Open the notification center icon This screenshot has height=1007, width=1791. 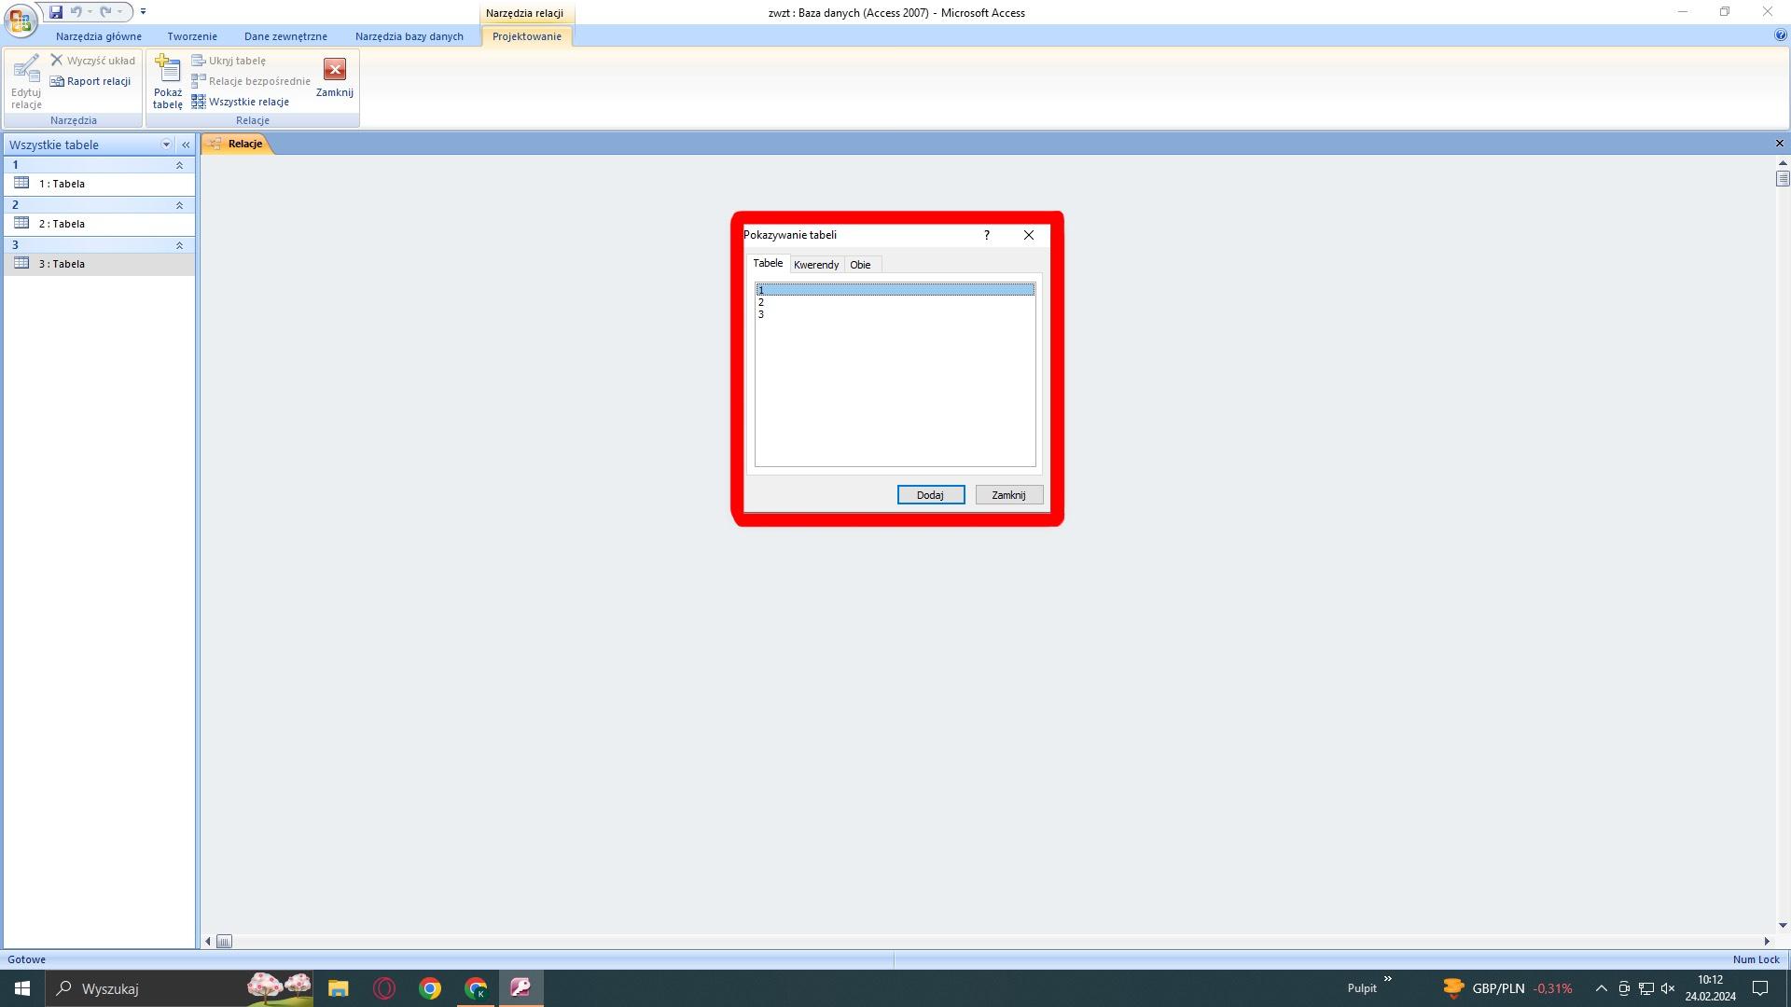1760,988
